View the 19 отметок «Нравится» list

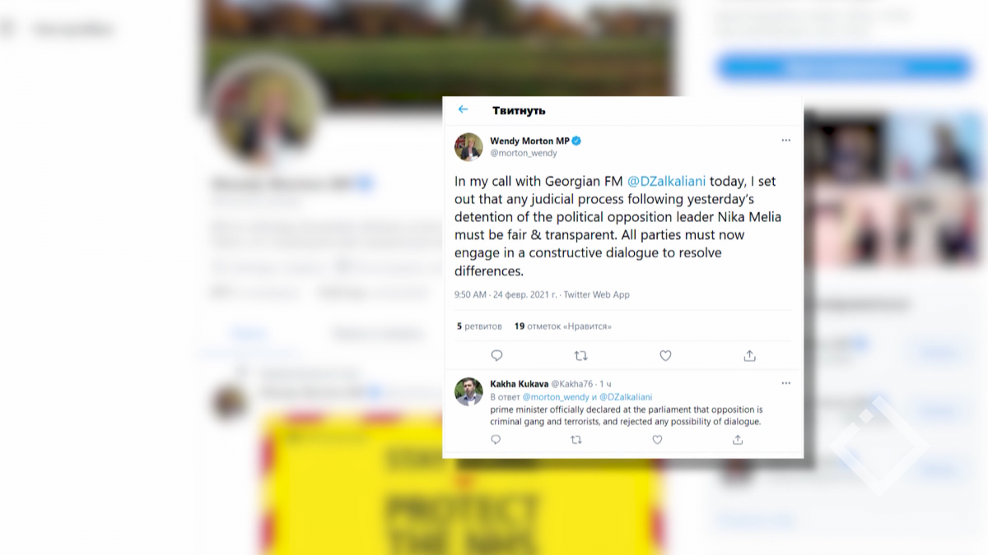[x=563, y=326]
